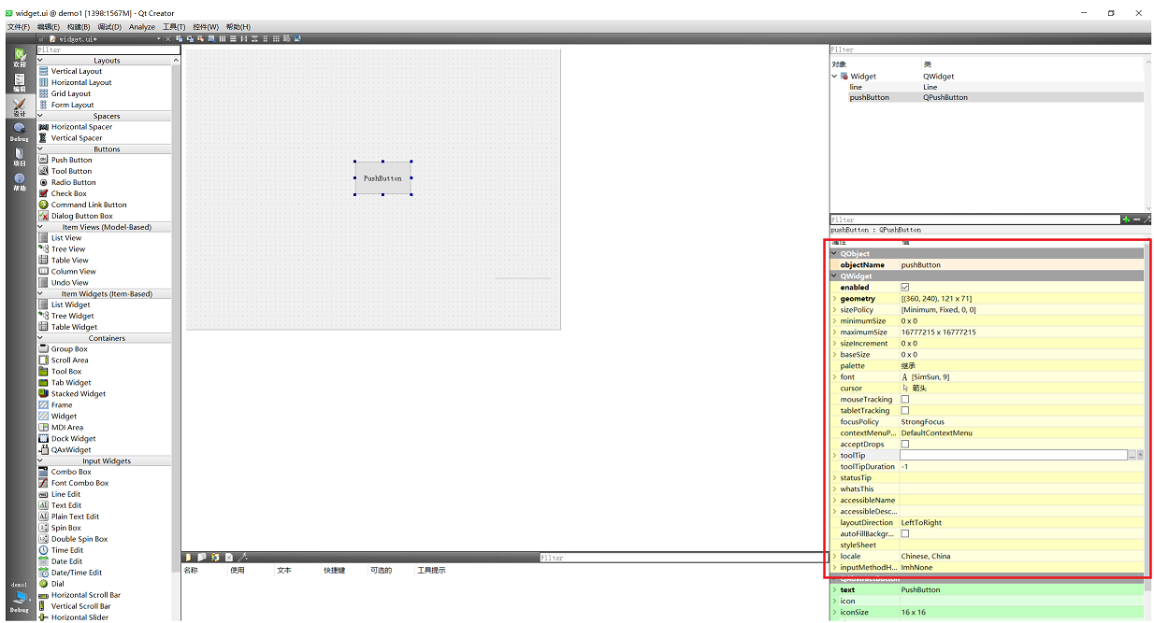The height and width of the screenshot is (623, 1154).
Task: Click the green plus add property icon
Action: coord(1126,219)
